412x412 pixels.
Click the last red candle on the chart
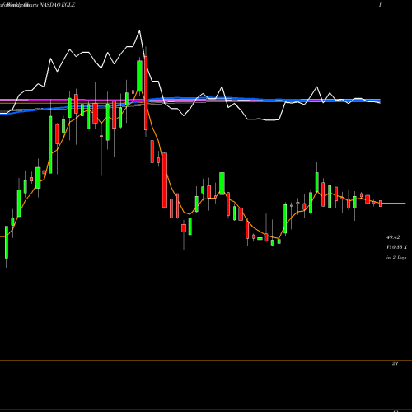pyautogui.click(x=381, y=204)
